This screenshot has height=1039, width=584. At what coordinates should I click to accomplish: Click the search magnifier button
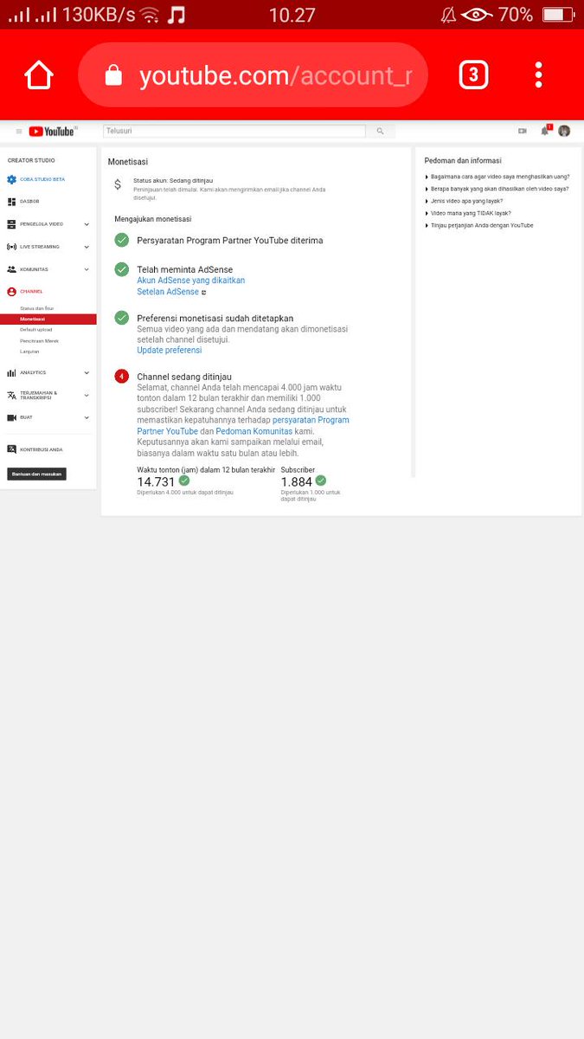pyautogui.click(x=380, y=131)
